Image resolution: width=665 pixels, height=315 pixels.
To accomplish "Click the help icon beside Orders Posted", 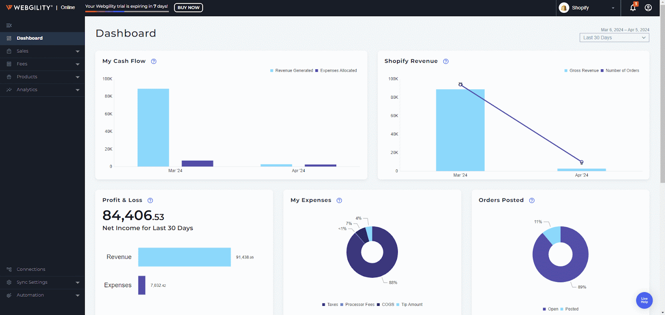I will [x=532, y=200].
